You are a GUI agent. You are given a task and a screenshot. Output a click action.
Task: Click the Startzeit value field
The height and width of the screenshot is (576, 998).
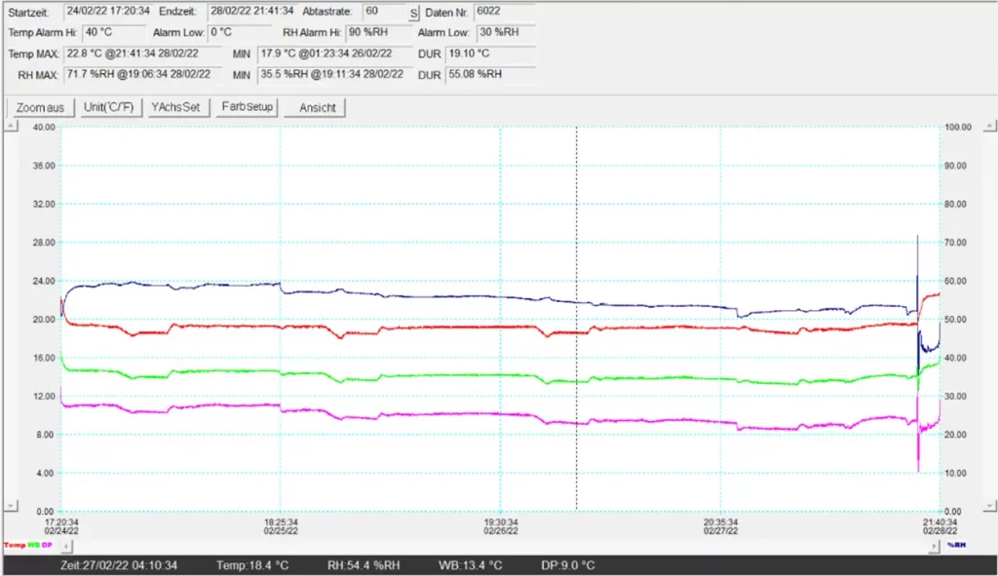point(107,13)
